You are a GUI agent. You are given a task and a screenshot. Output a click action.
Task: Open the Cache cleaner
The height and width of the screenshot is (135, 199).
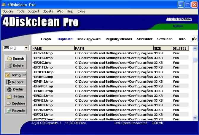pyautogui.click(x=15, y=89)
